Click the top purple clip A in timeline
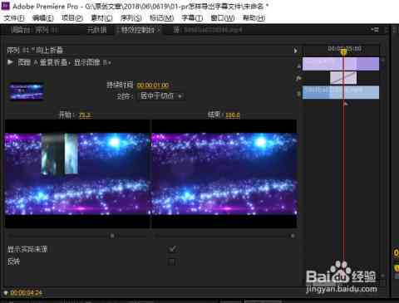The width and height of the screenshot is (399, 303). 341,64
